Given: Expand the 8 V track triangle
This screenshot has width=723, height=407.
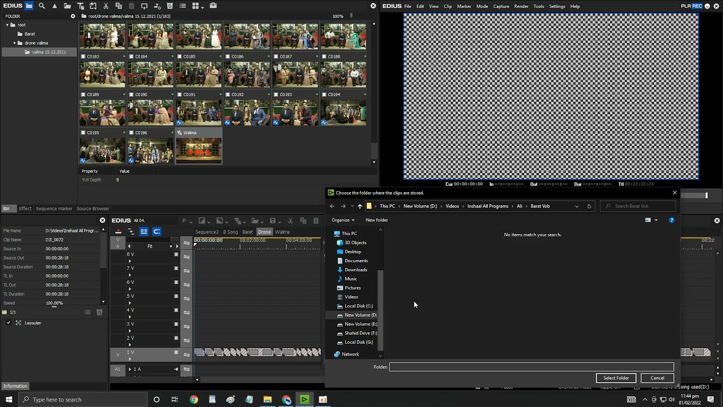Looking at the screenshot, I should click(129, 261).
